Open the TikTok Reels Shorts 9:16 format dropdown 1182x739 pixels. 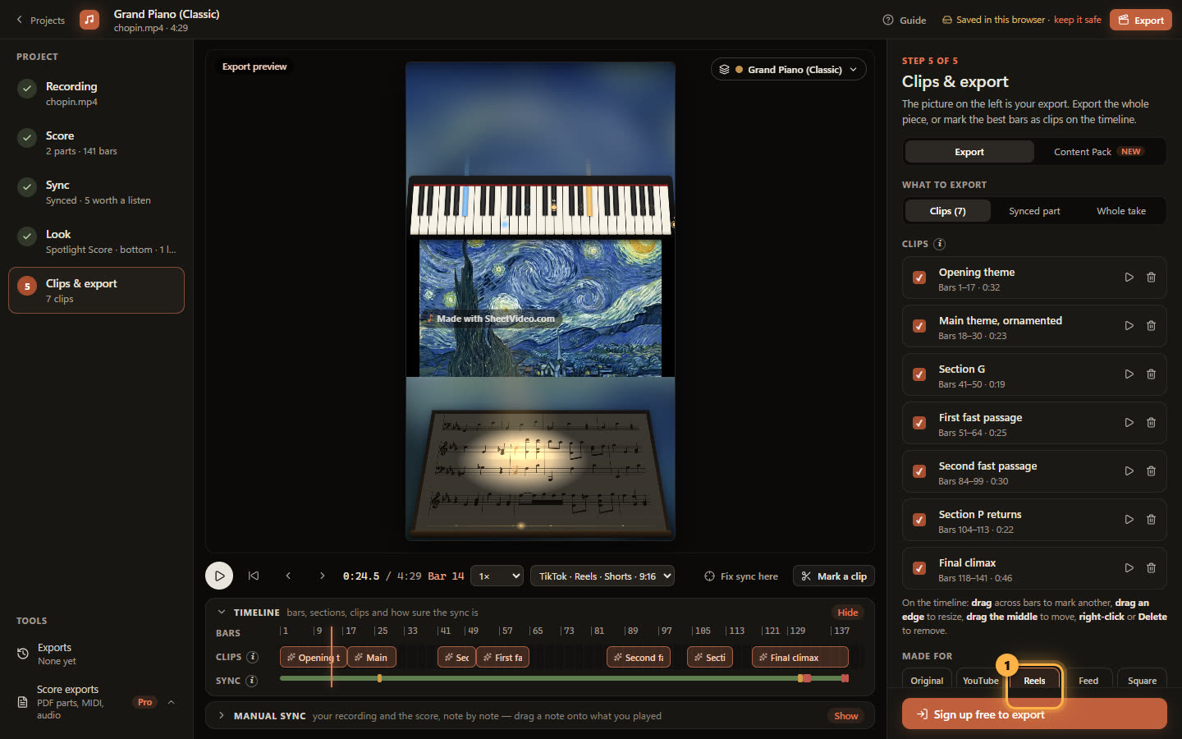pyautogui.click(x=602, y=576)
